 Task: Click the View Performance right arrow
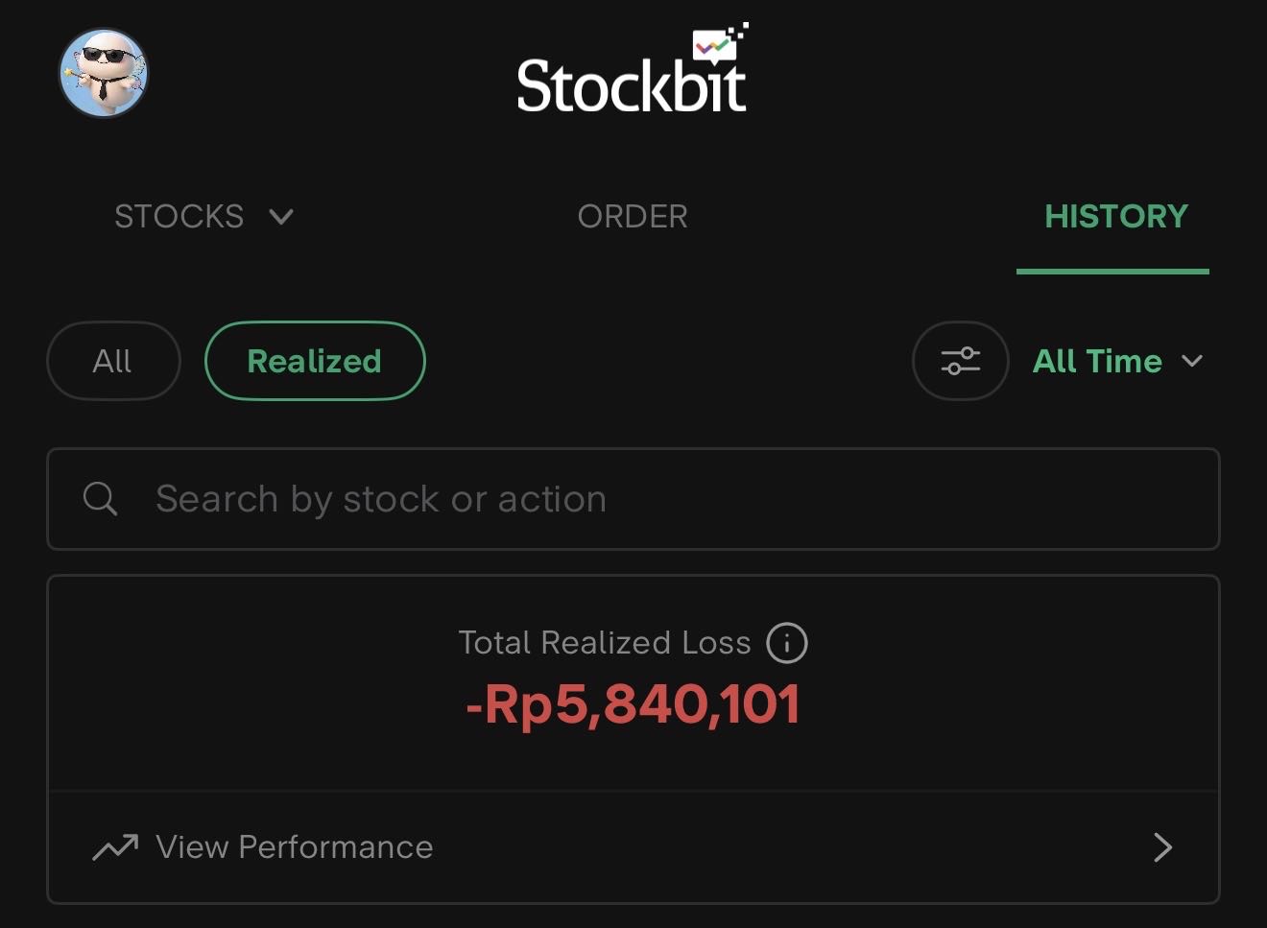coord(1162,847)
